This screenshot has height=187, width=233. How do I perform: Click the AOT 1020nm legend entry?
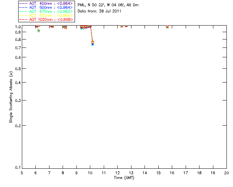(46, 19)
